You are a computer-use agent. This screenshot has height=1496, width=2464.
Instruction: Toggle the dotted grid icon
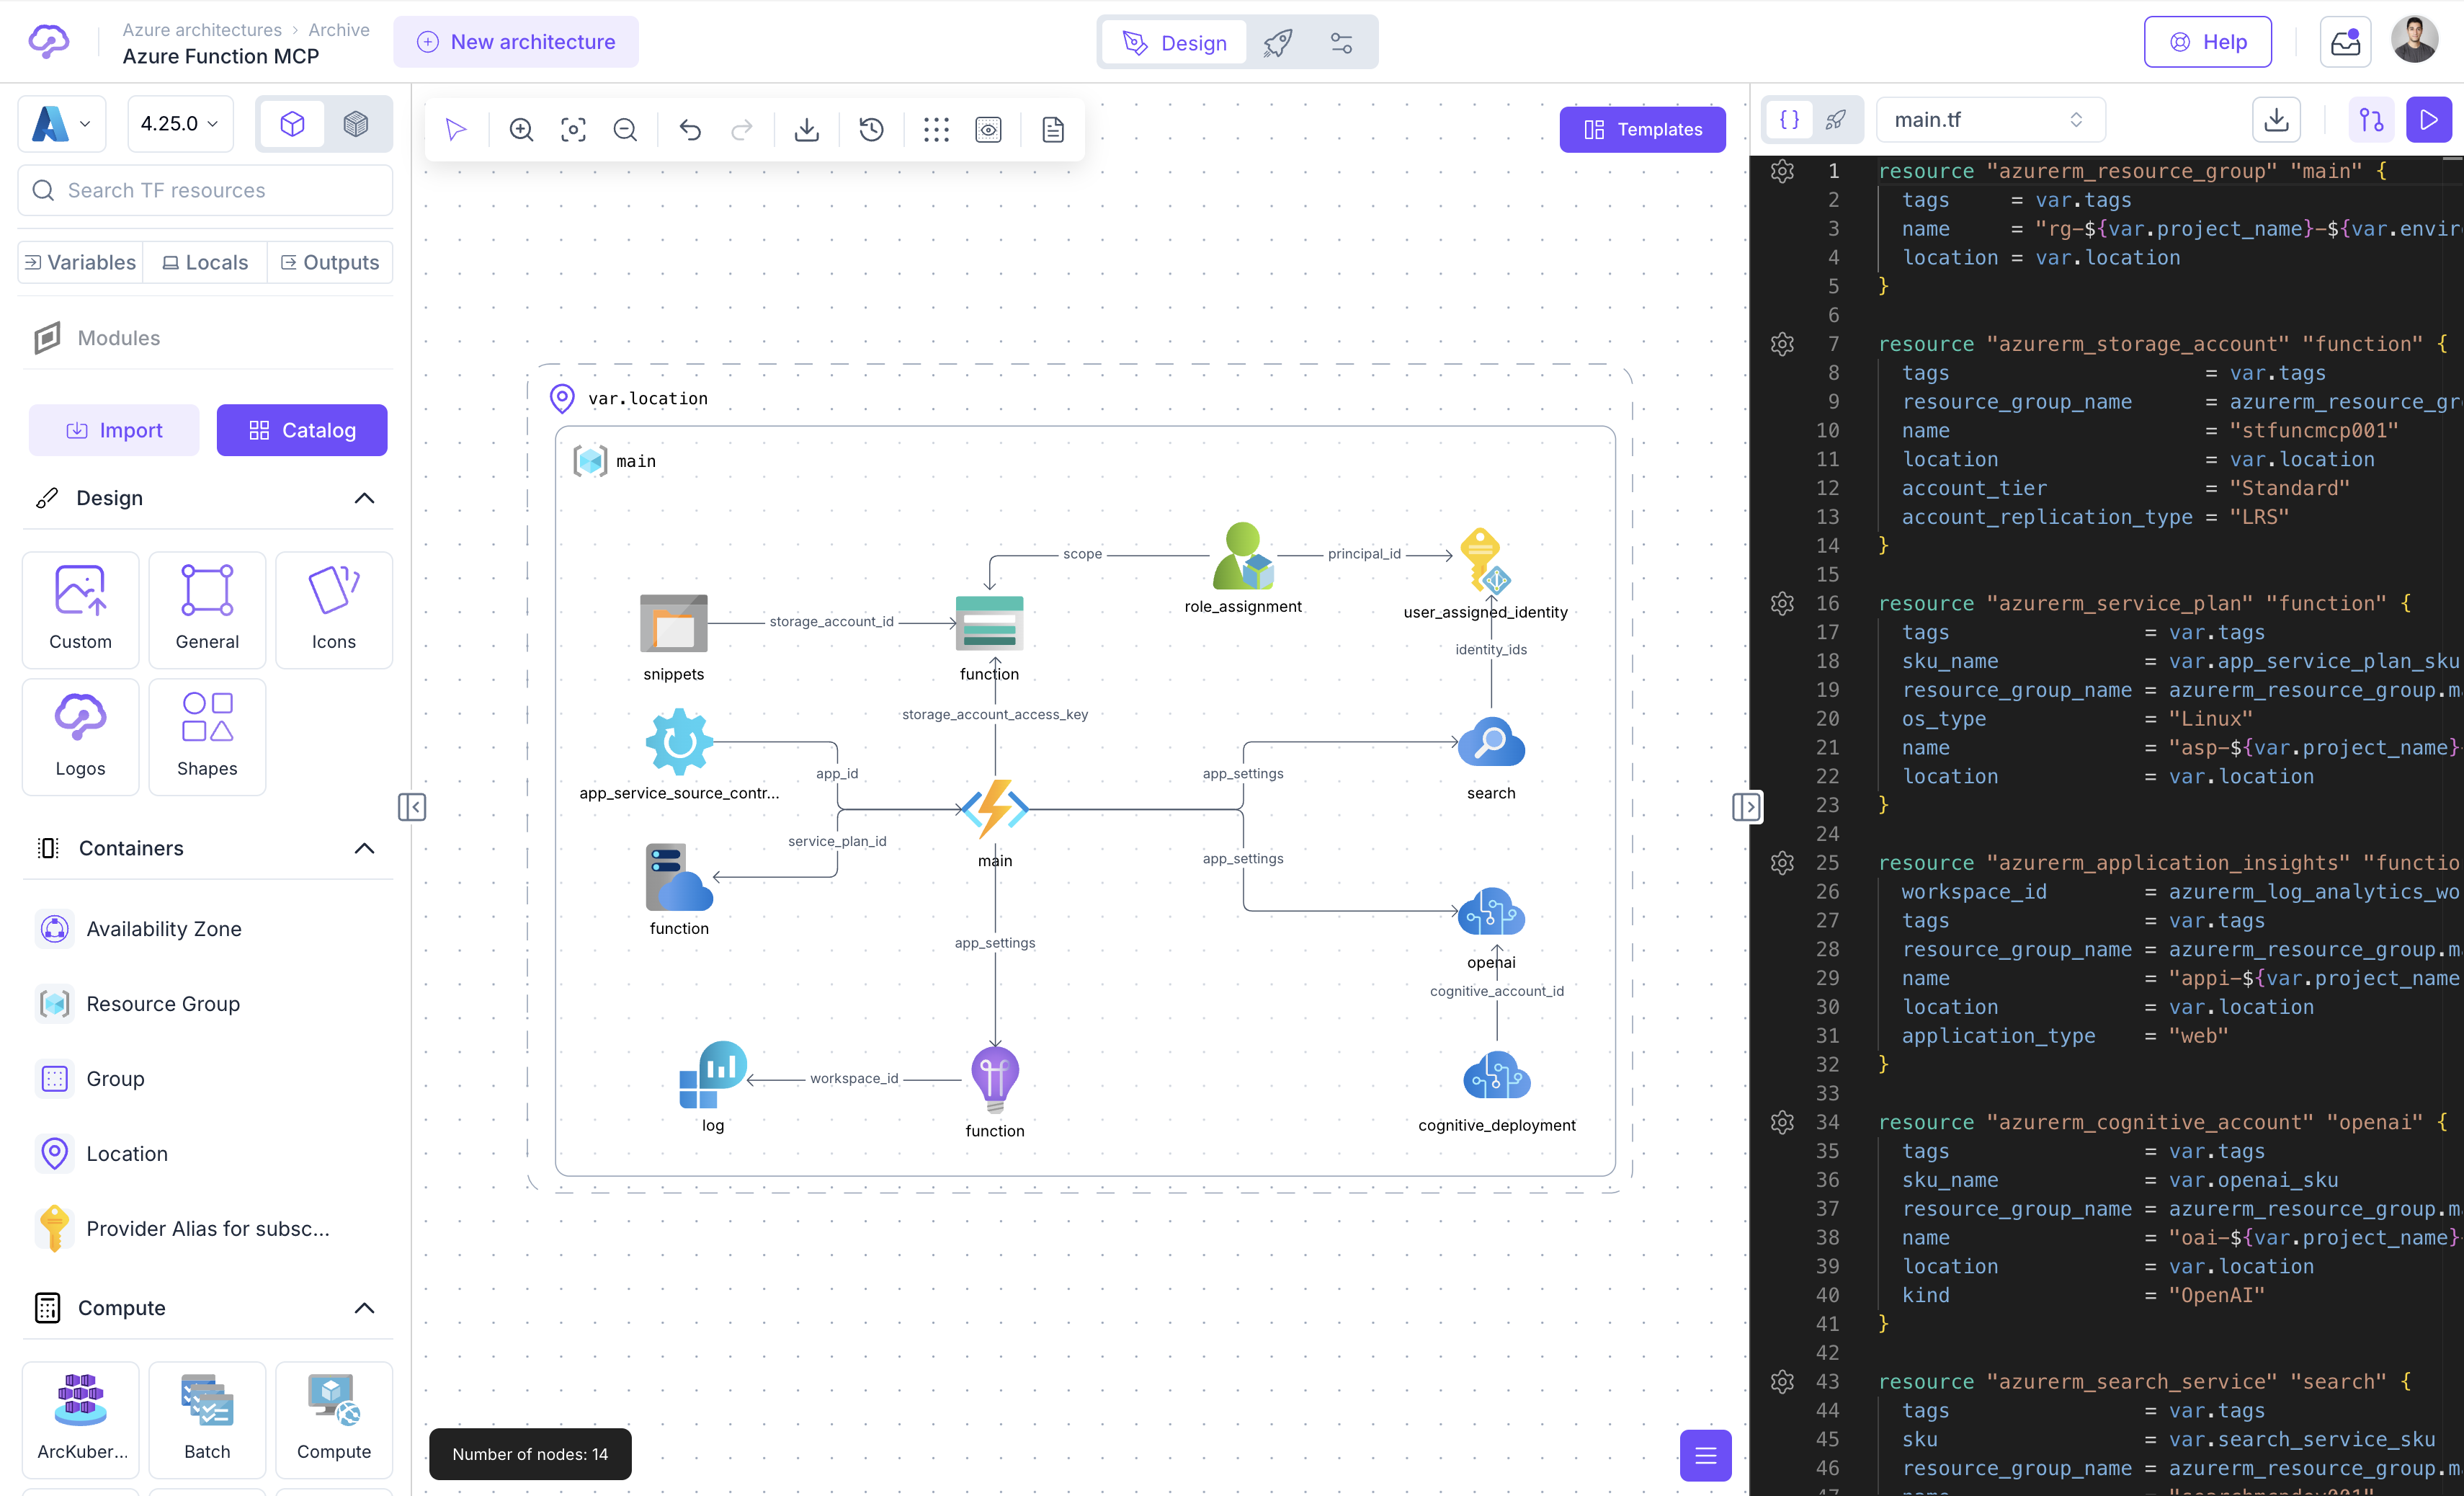936,129
